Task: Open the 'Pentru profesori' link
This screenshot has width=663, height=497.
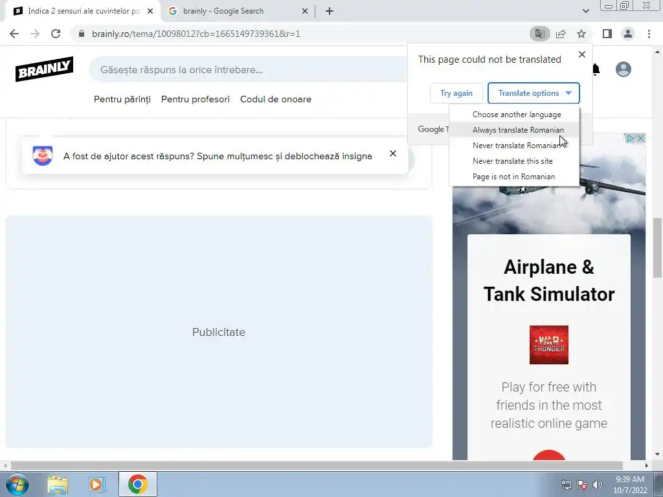Action: pyautogui.click(x=196, y=99)
